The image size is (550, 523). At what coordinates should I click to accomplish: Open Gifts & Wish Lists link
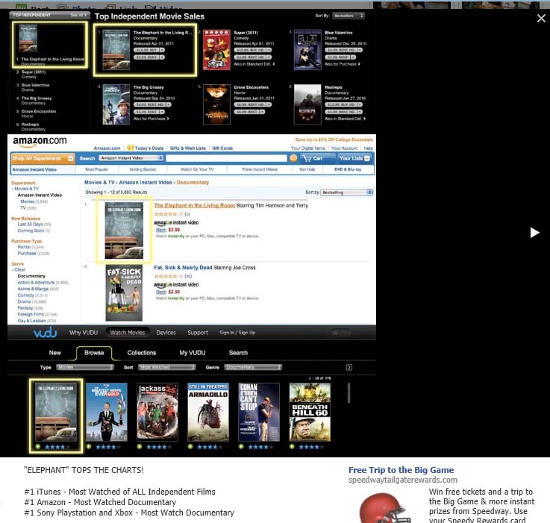coord(187,148)
